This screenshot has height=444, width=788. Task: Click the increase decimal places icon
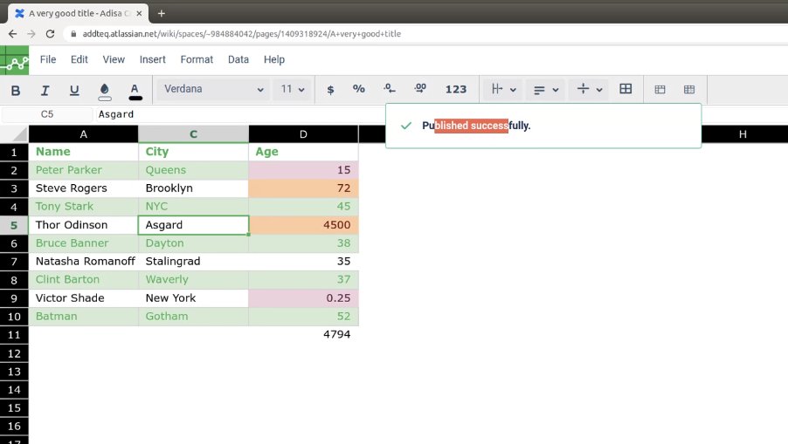[420, 89]
